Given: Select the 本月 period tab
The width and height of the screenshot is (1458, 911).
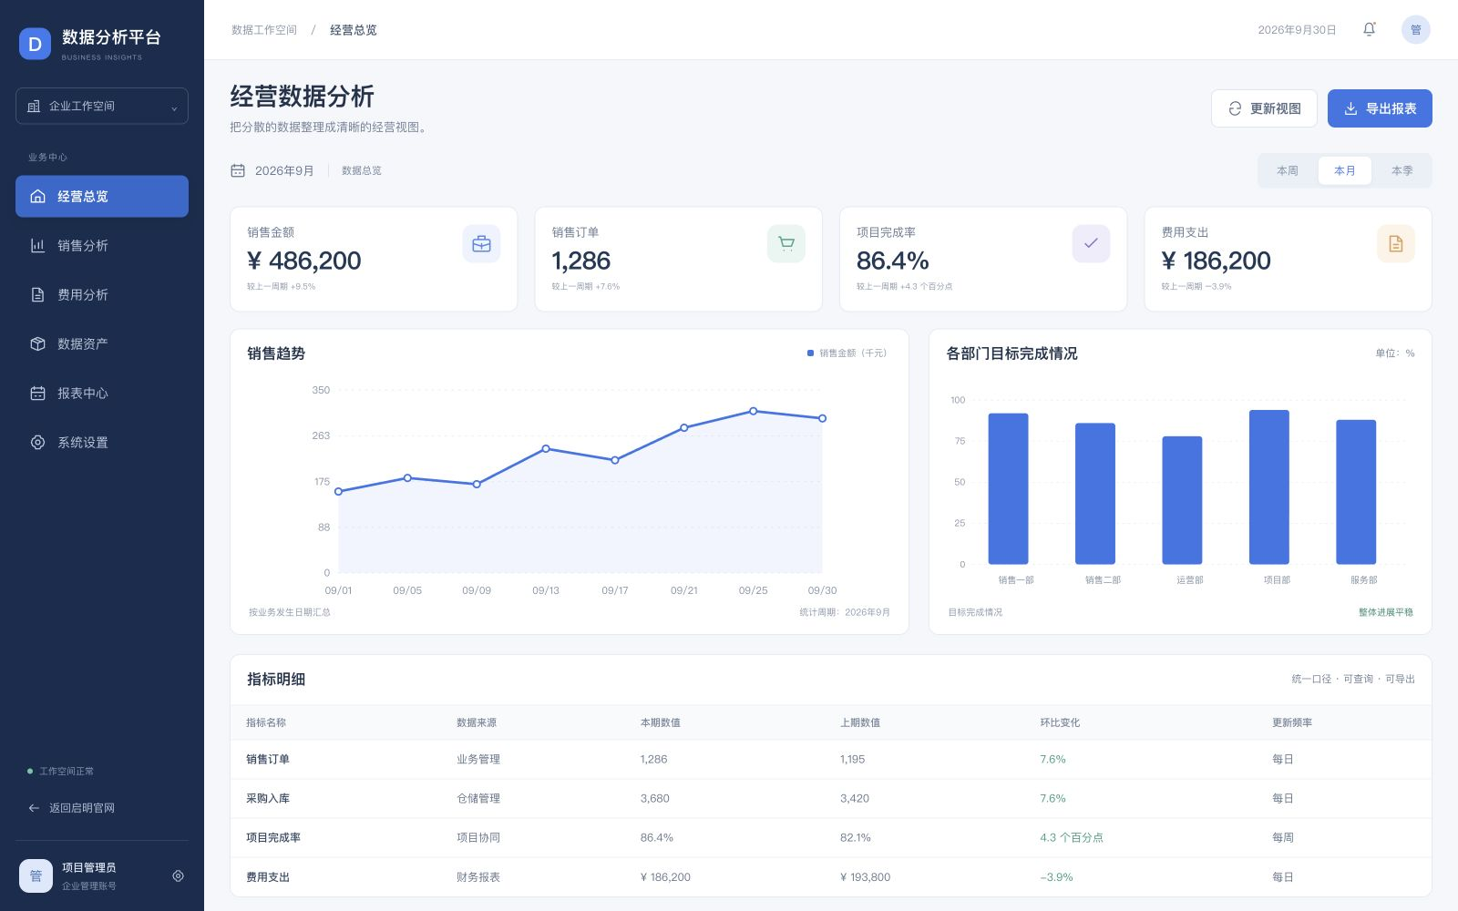Looking at the screenshot, I should [1344, 170].
